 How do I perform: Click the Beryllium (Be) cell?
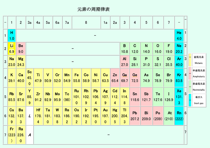[21, 48]
